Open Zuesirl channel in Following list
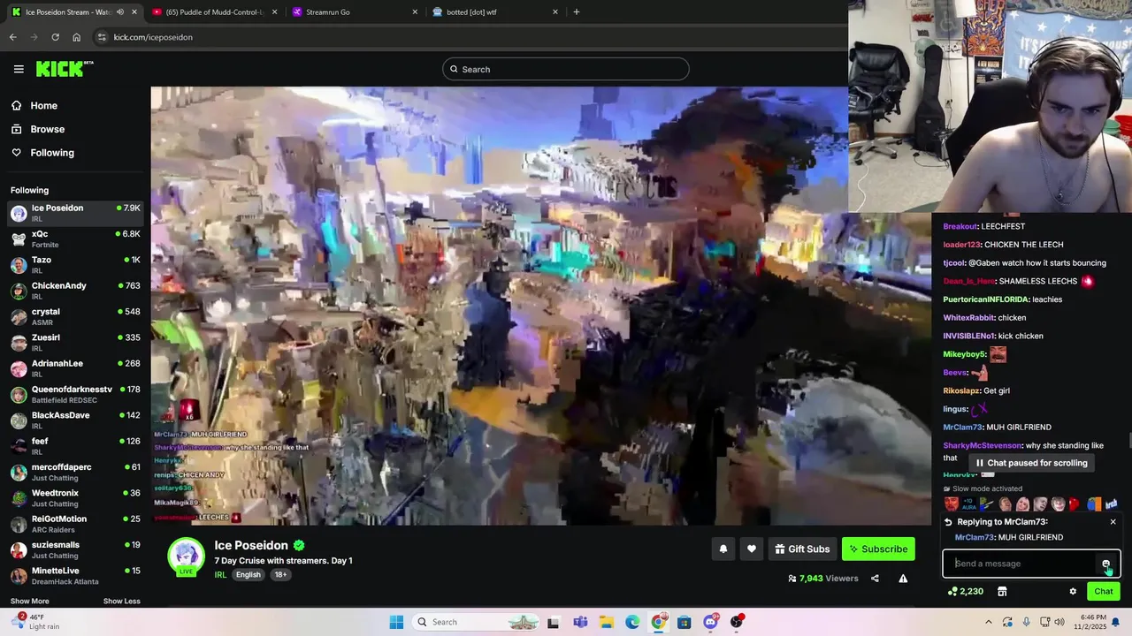The width and height of the screenshot is (1132, 636). coord(75,342)
